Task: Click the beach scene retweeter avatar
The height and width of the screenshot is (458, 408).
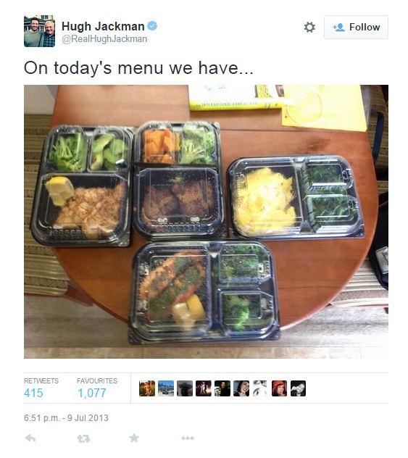Action: [x=166, y=388]
